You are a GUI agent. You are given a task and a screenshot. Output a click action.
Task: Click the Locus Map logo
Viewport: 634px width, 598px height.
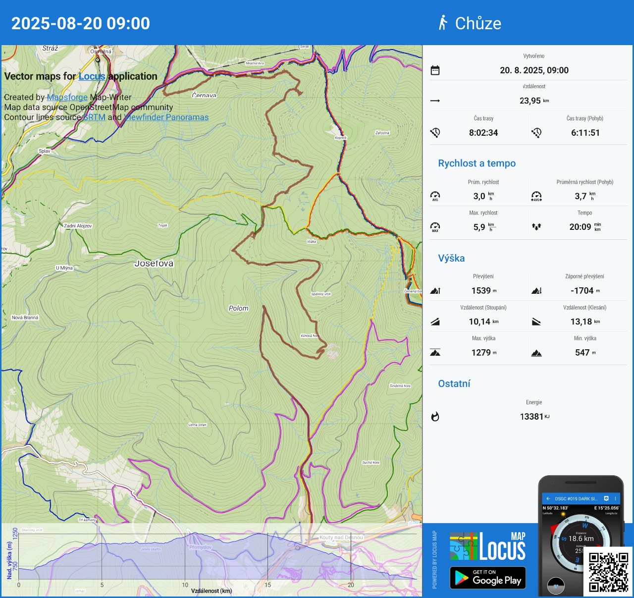(488, 546)
